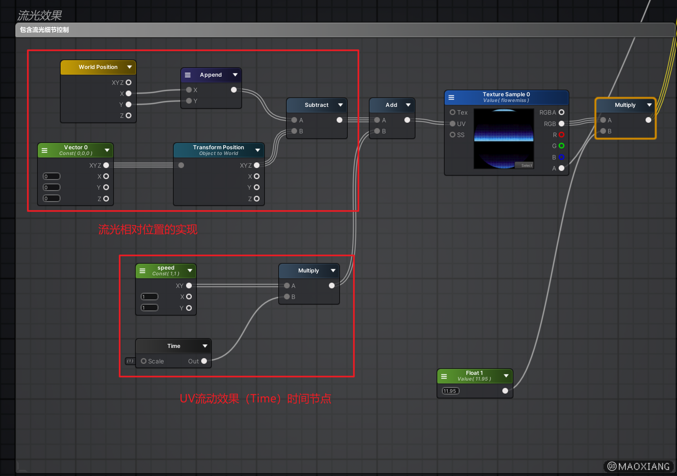The width and height of the screenshot is (677, 476).
Task: Click the World Position XYZ output port
Action: point(129,82)
